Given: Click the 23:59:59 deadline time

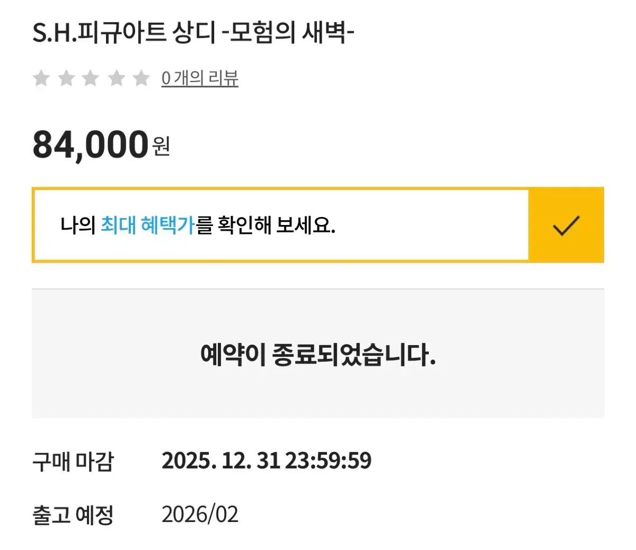Looking at the screenshot, I should [329, 461].
